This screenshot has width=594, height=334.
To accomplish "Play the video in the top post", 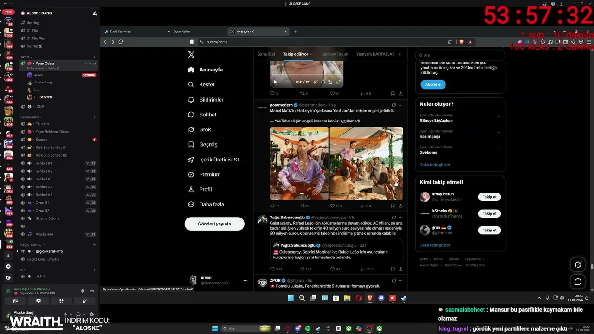I will click(275, 82).
